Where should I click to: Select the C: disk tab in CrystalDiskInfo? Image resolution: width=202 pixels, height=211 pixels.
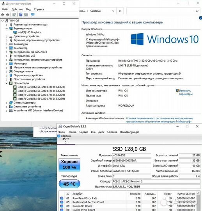point(66,139)
